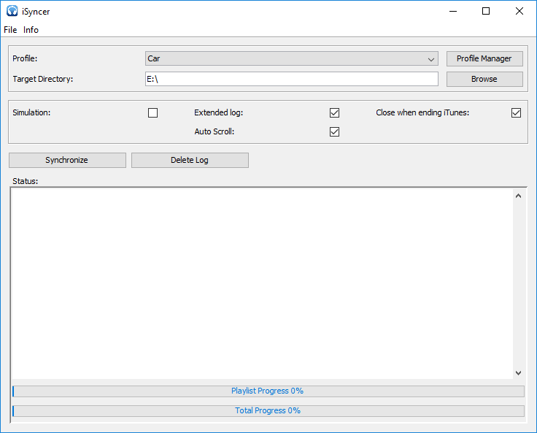Click the Target Directory input field
This screenshot has height=433, width=537.
(292, 79)
